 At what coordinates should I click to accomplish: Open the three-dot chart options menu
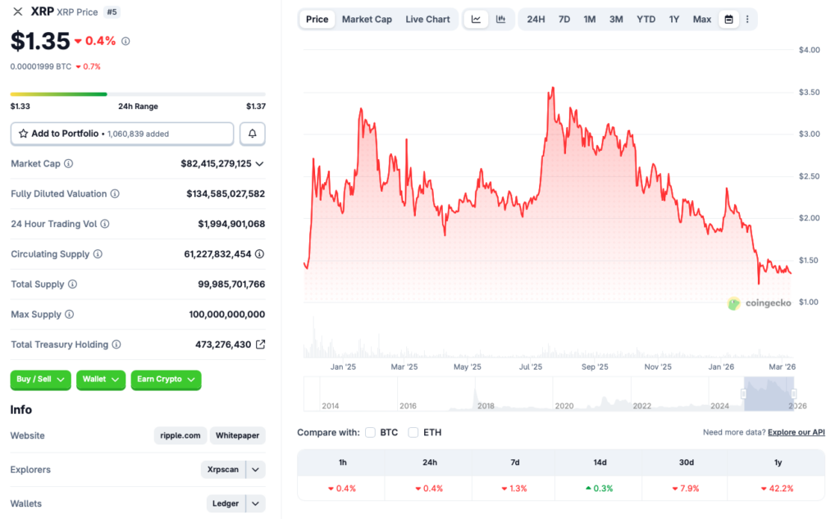pos(747,19)
